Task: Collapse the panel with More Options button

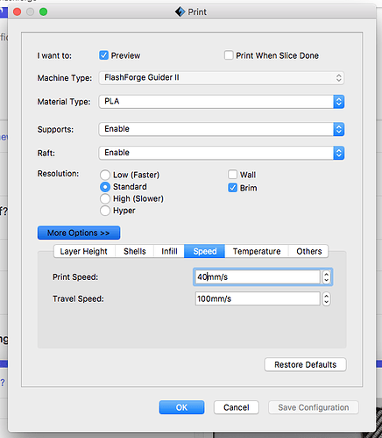Action: click(79, 233)
